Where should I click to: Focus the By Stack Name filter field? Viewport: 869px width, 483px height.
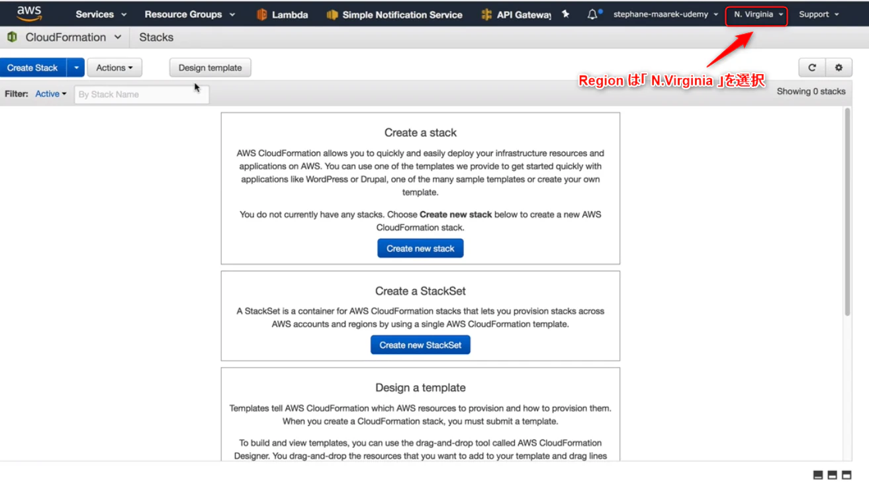[142, 94]
